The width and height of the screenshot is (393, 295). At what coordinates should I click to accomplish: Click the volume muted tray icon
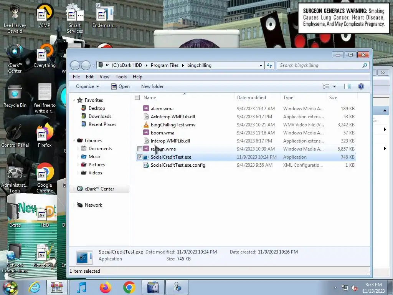pyautogui.click(x=354, y=288)
